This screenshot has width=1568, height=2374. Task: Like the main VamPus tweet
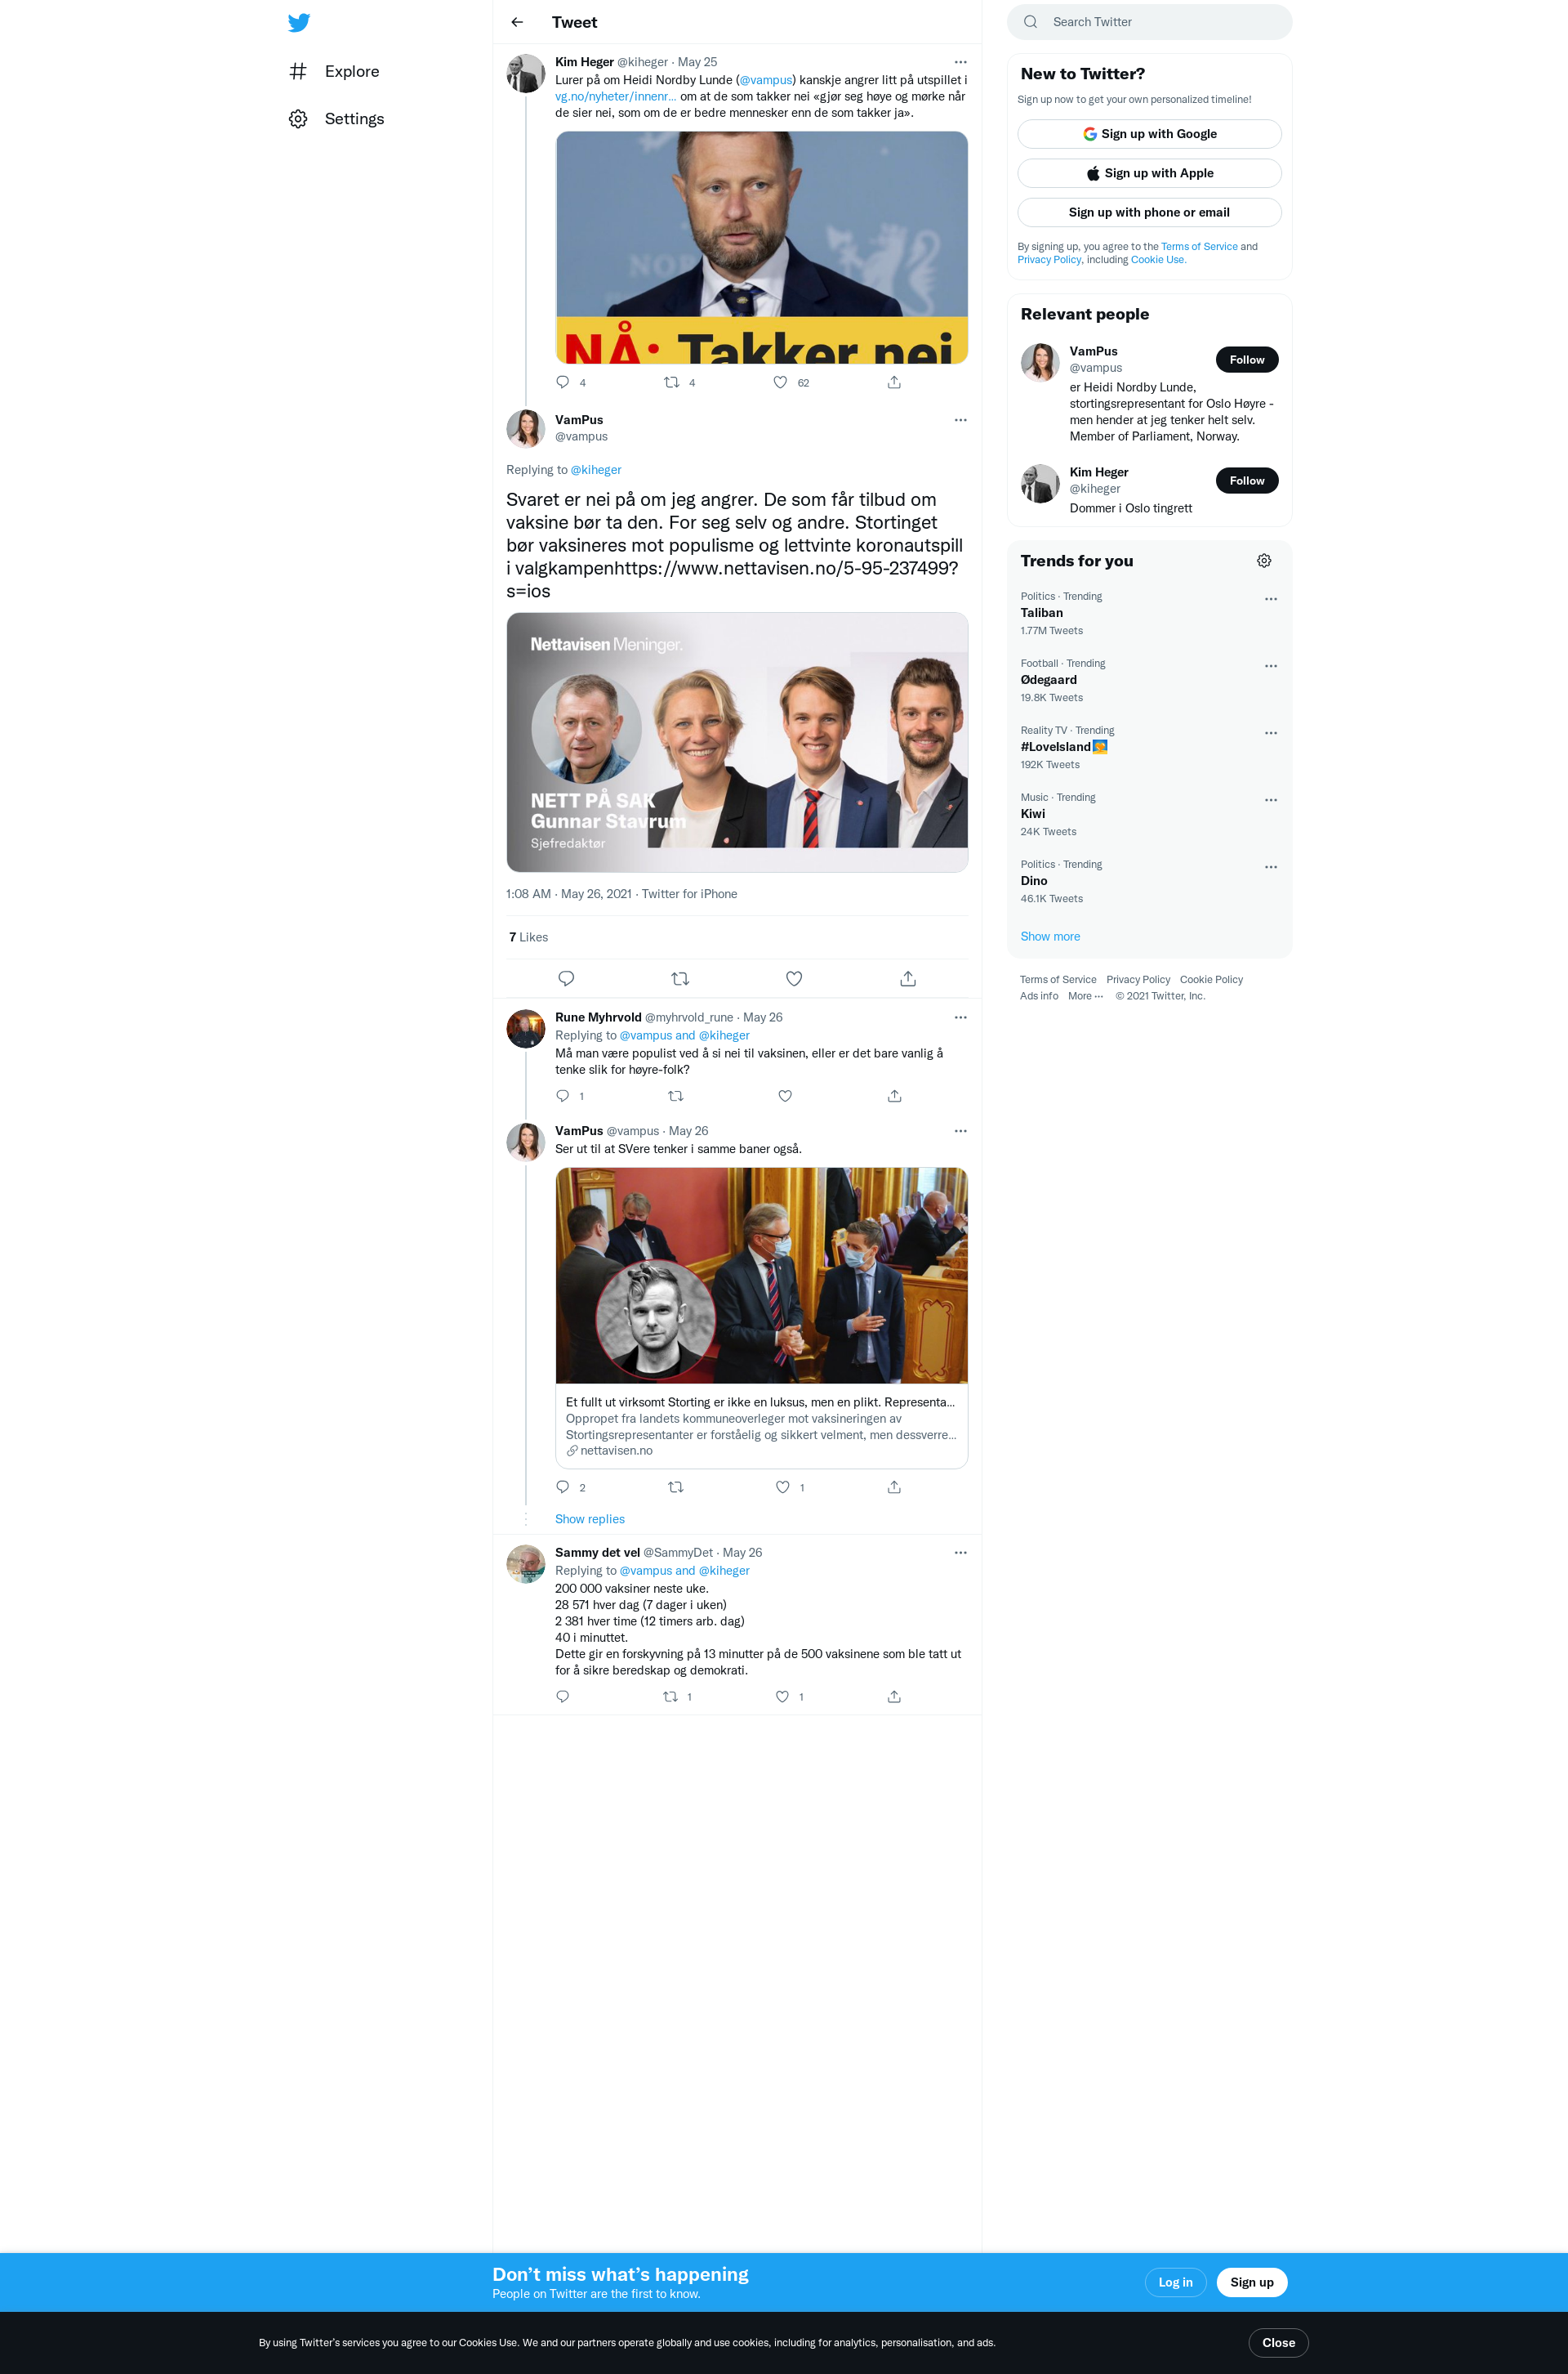coord(794,978)
